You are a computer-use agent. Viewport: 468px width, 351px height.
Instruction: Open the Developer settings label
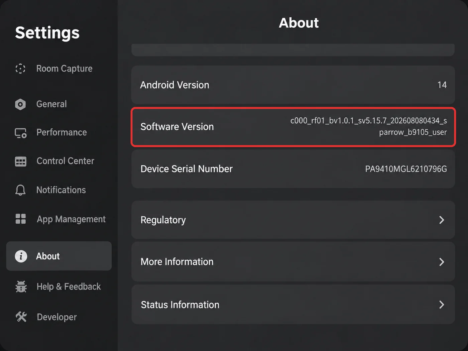click(x=57, y=317)
